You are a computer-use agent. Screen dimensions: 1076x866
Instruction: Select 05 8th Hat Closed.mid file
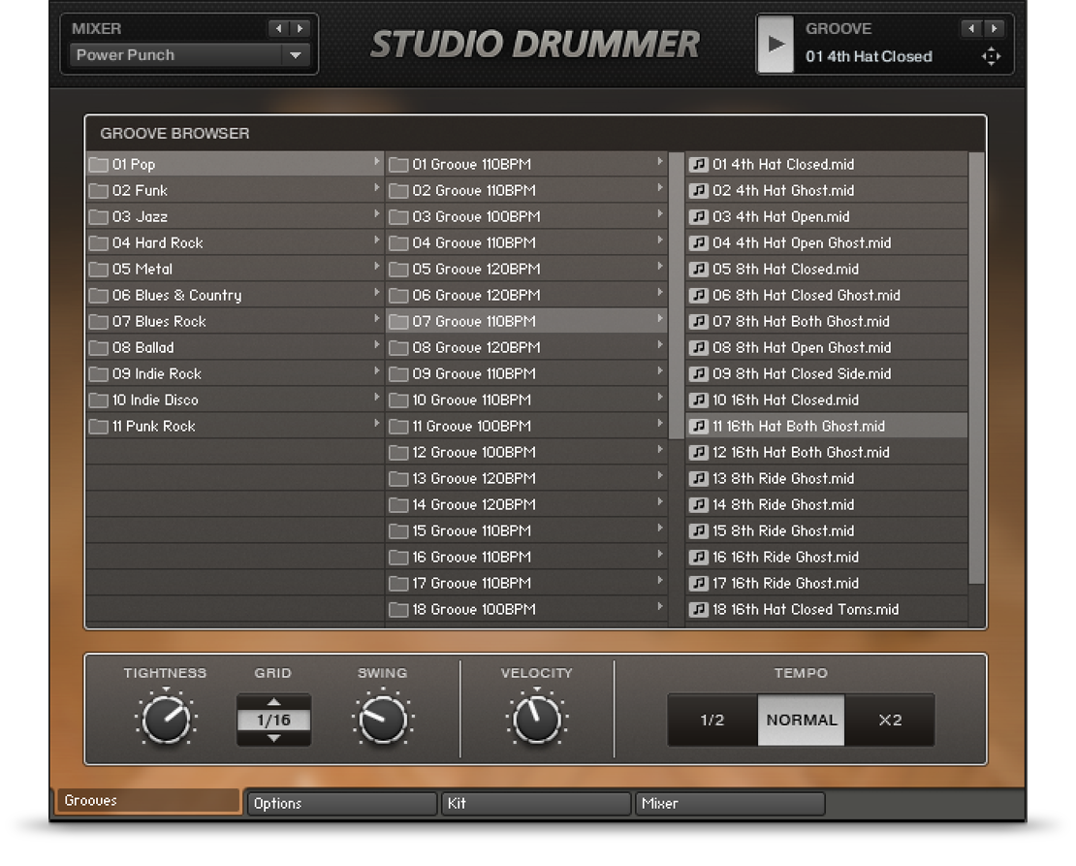pyautogui.click(x=785, y=269)
